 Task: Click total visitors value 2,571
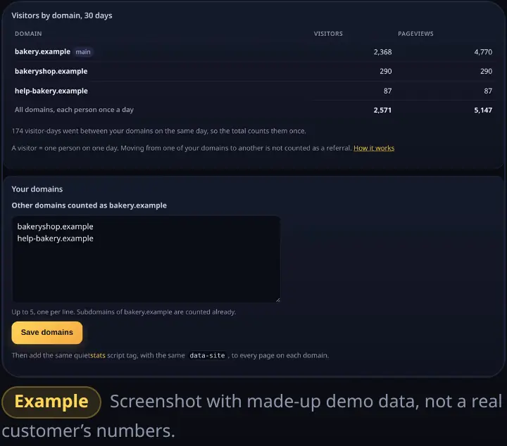pyautogui.click(x=382, y=110)
